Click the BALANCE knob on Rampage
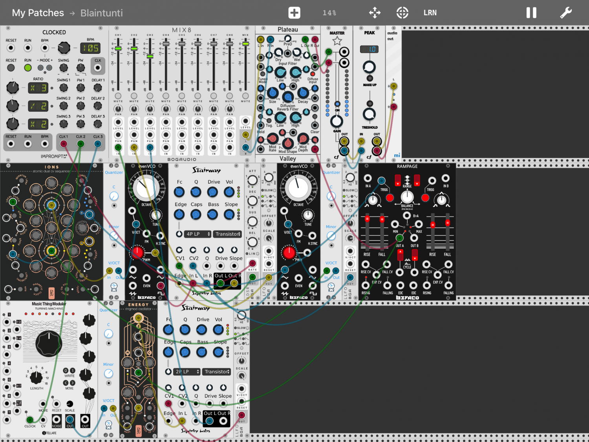 tap(407, 197)
